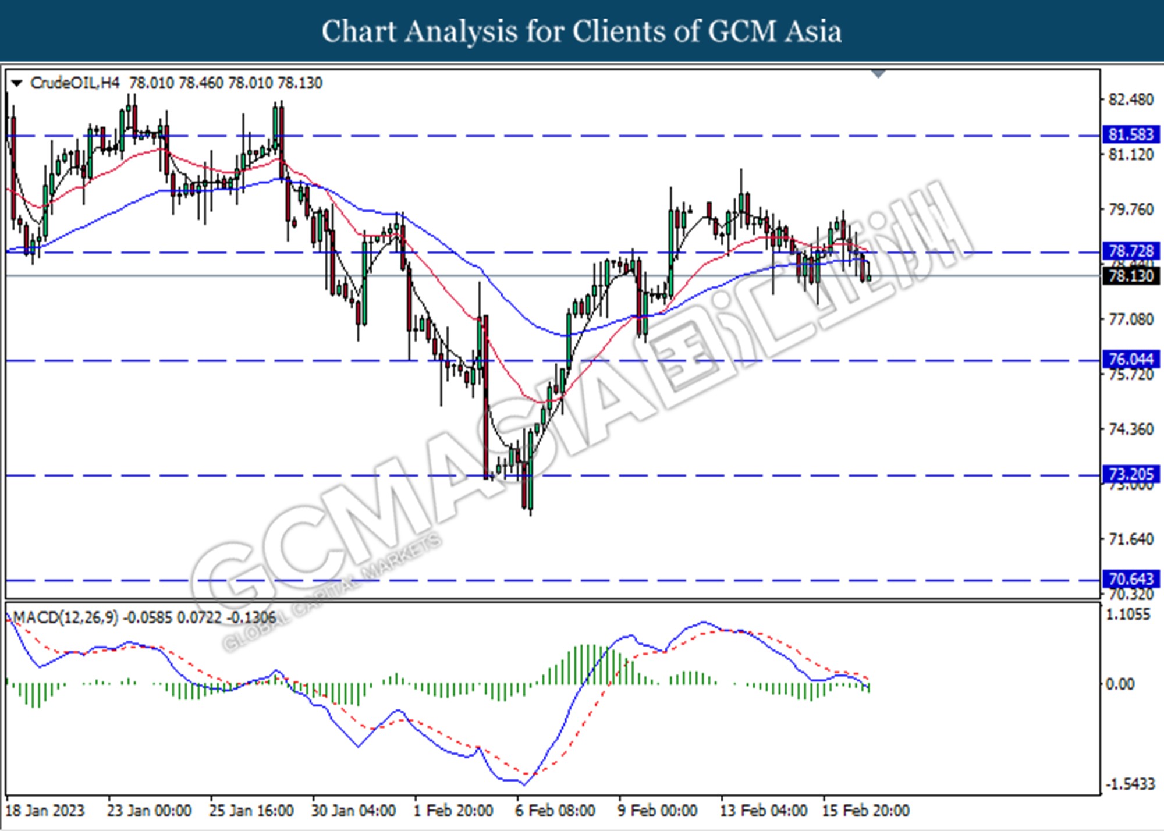Viewport: 1164px width, 831px height.
Task: Select the 76.044 price level label
Action: point(1131,359)
